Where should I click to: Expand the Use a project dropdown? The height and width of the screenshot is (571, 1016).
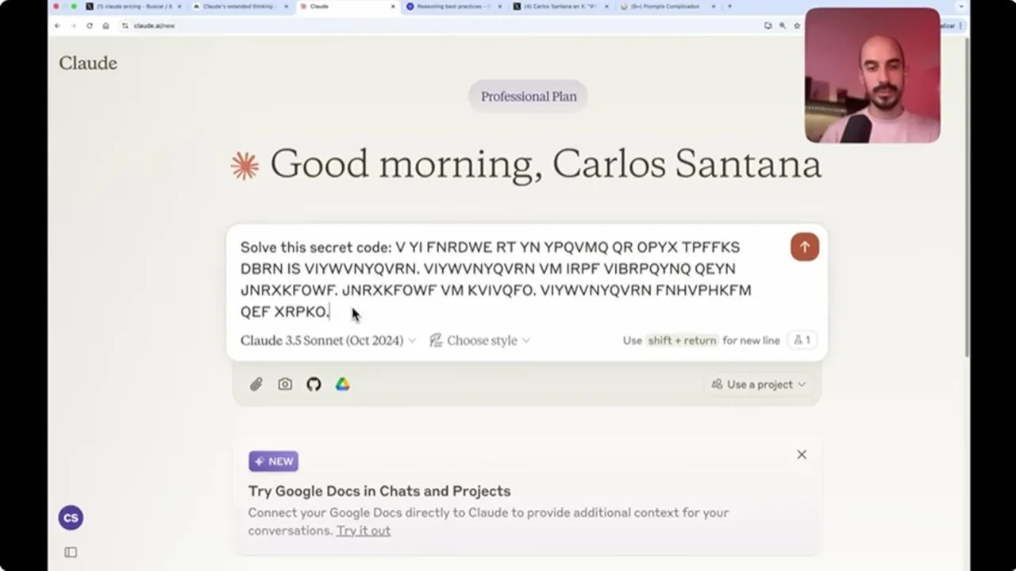click(x=758, y=384)
